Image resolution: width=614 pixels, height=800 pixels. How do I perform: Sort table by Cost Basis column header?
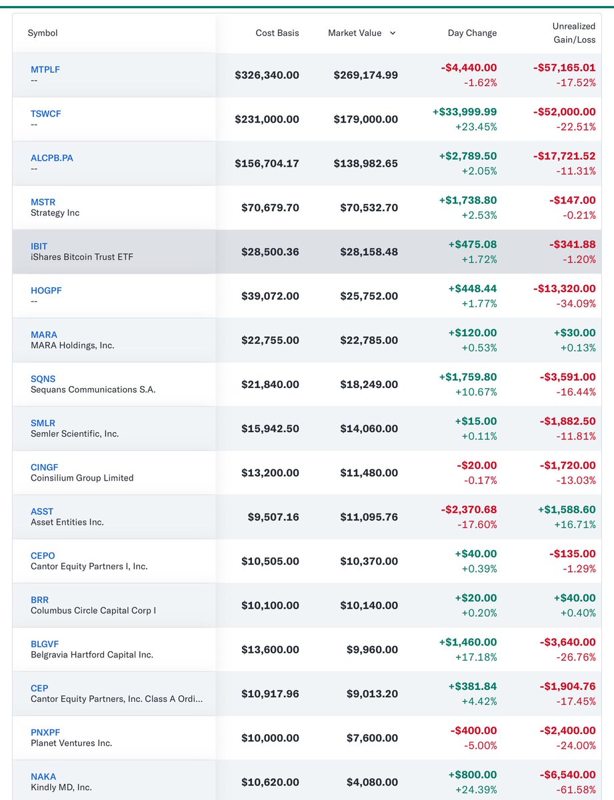point(277,33)
